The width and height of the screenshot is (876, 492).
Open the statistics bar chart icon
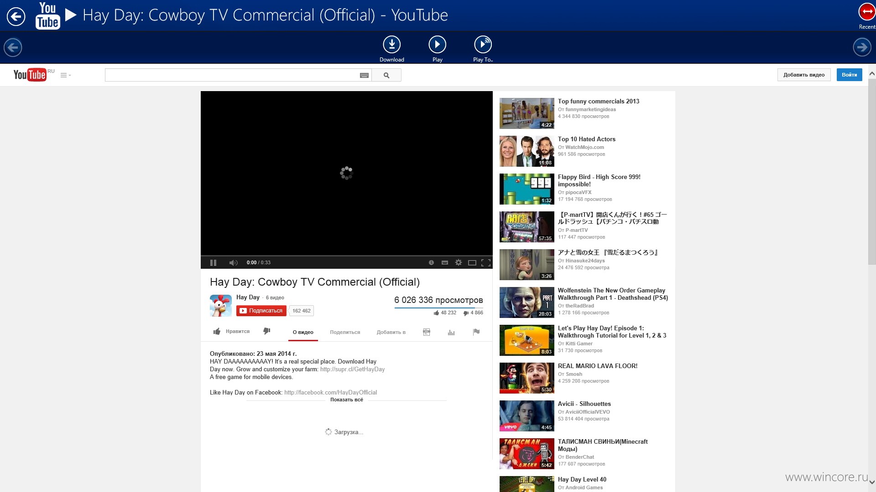[451, 332]
